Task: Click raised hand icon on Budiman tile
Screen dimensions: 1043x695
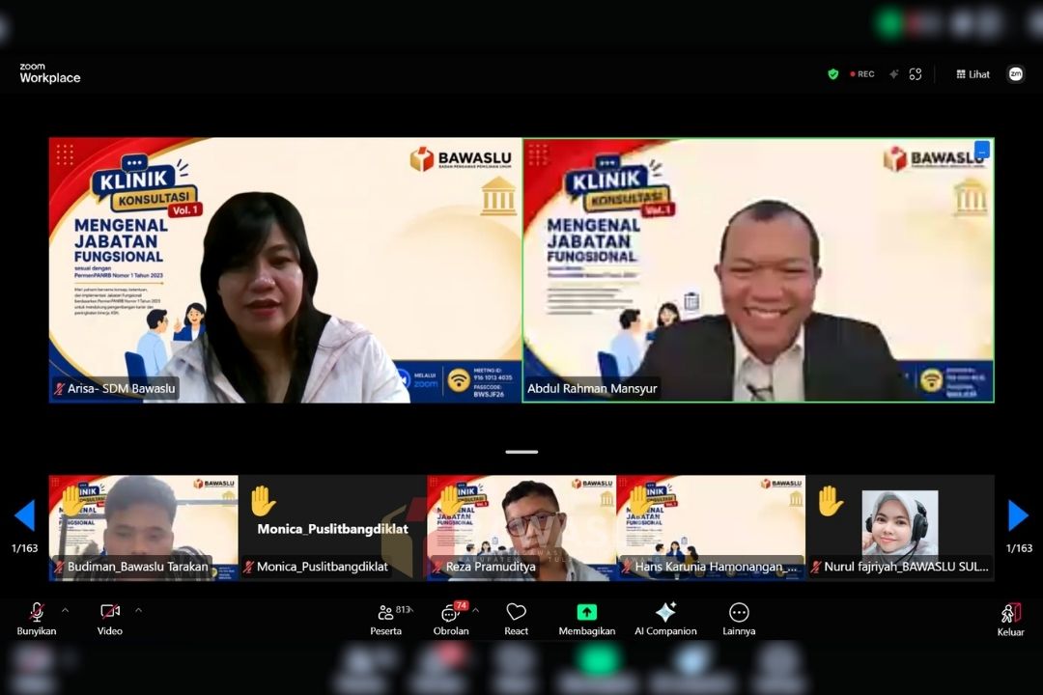Action: (x=72, y=501)
